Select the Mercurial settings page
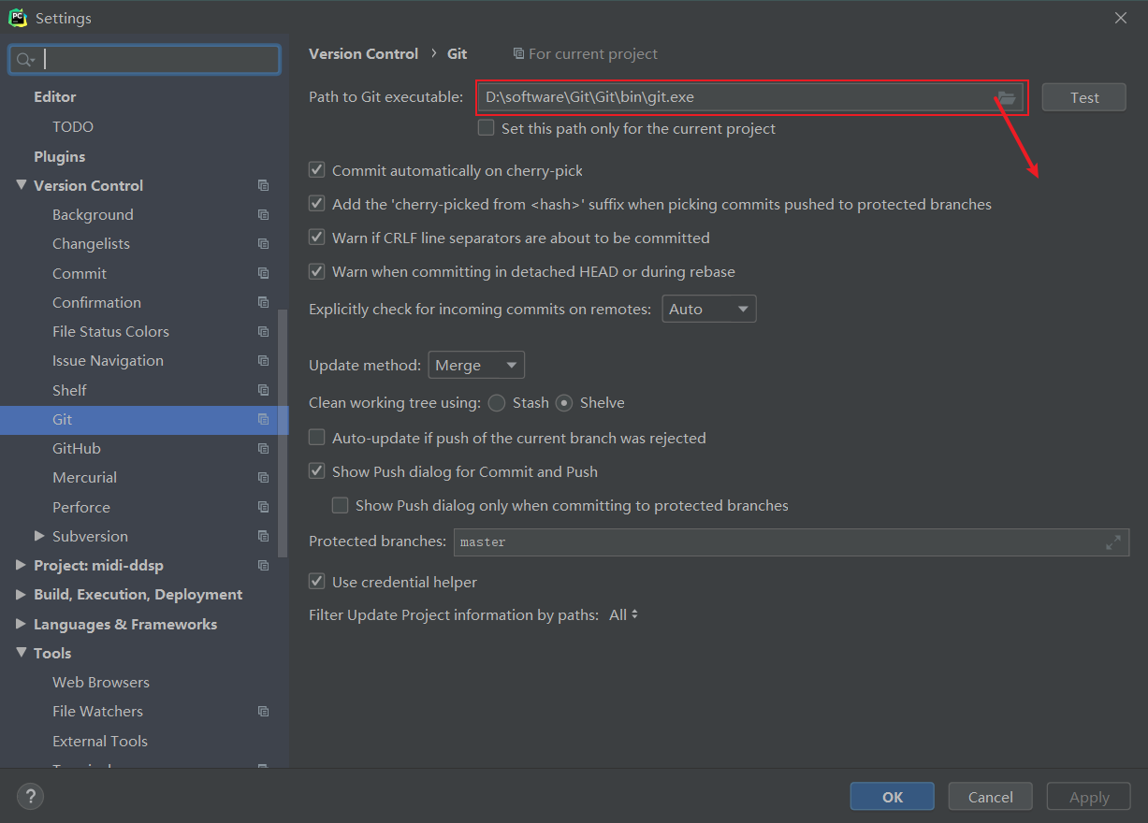 coord(85,477)
